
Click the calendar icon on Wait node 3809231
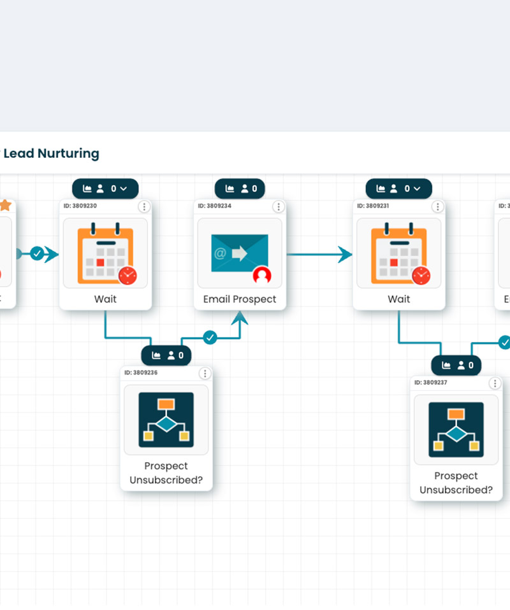399,253
